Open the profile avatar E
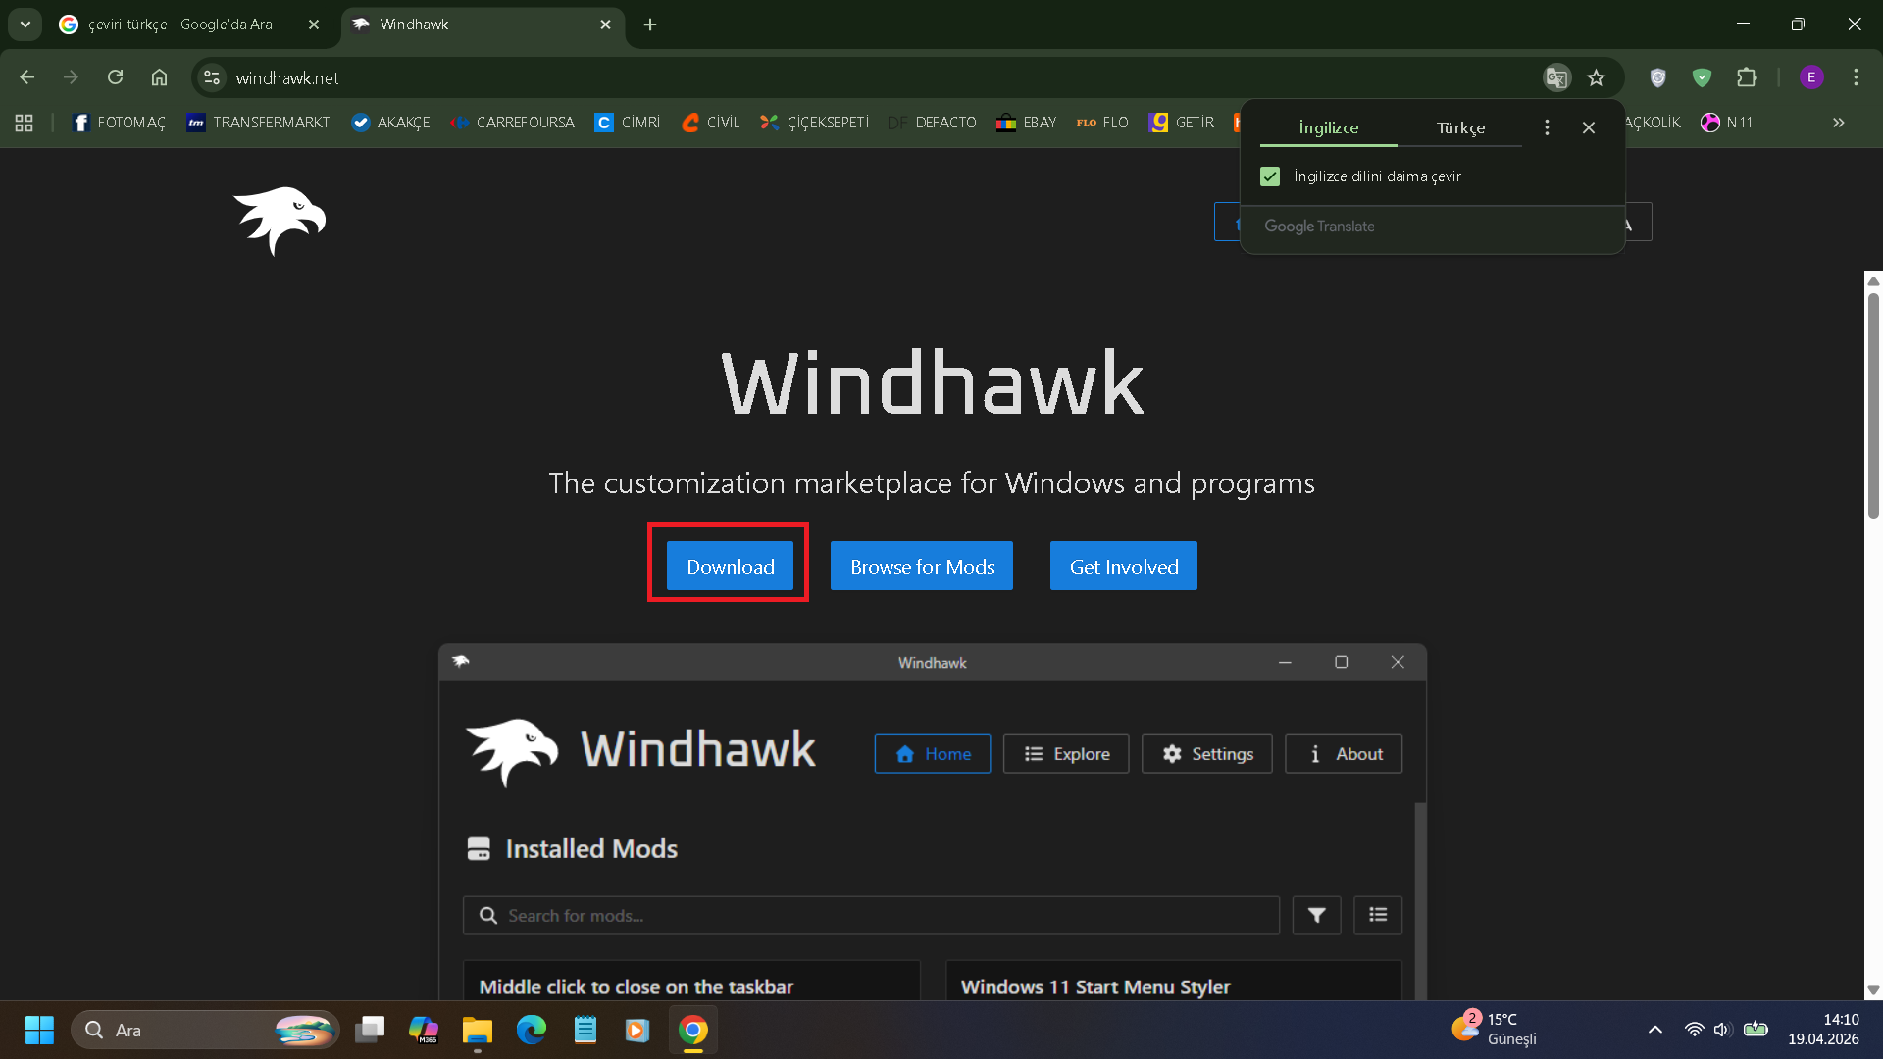This screenshot has height=1059, width=1883. (x=1811, y=77)
